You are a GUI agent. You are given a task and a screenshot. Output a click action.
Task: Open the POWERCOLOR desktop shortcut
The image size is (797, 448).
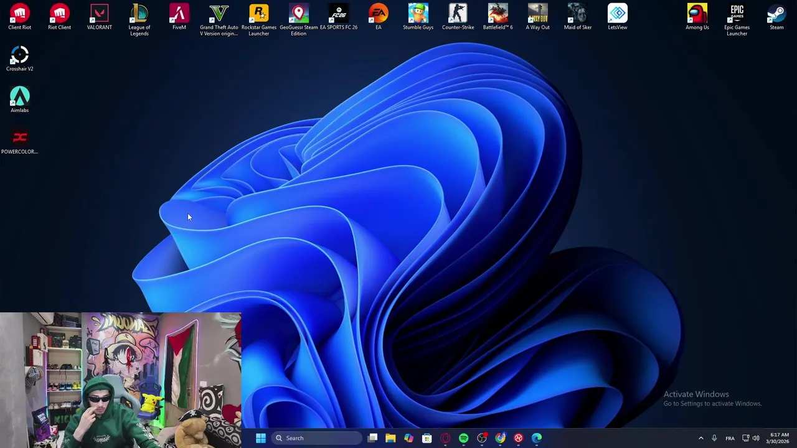pos(19,141)
